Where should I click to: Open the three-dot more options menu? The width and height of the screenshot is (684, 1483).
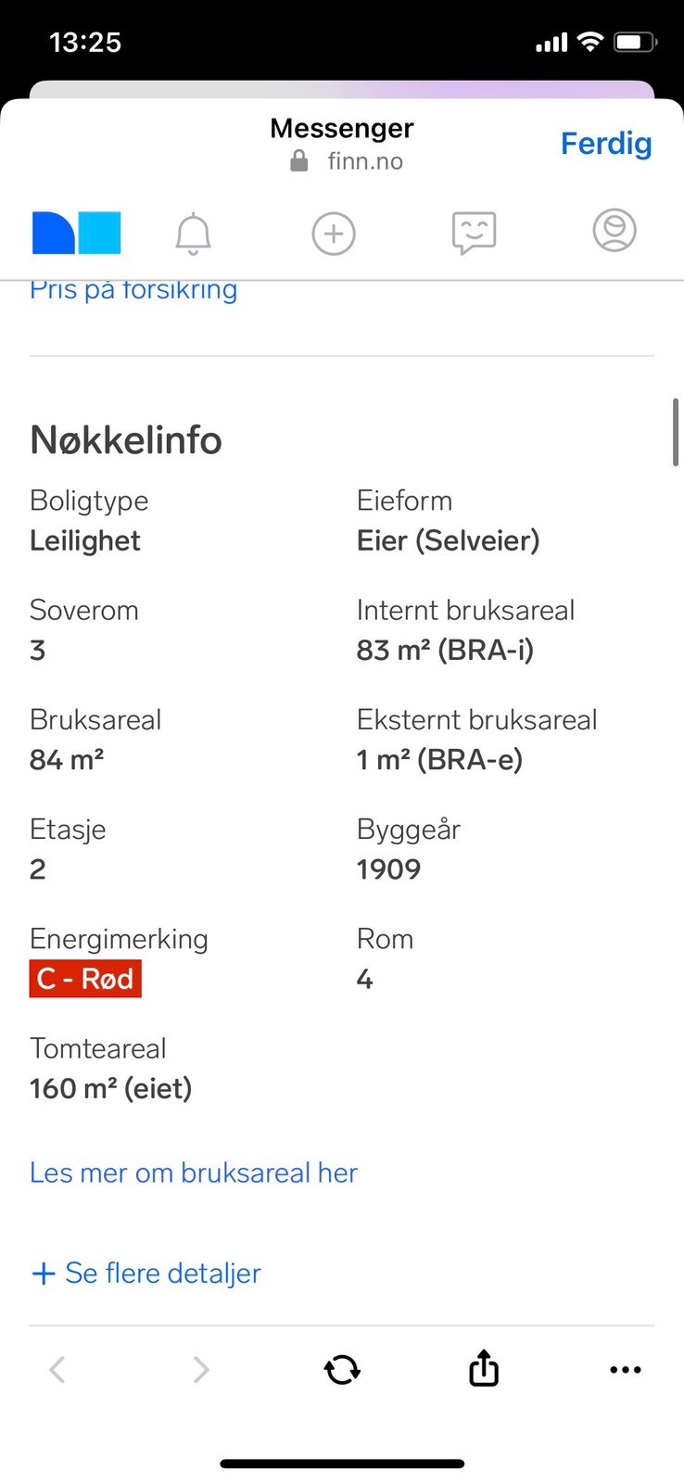[626, 1369]
